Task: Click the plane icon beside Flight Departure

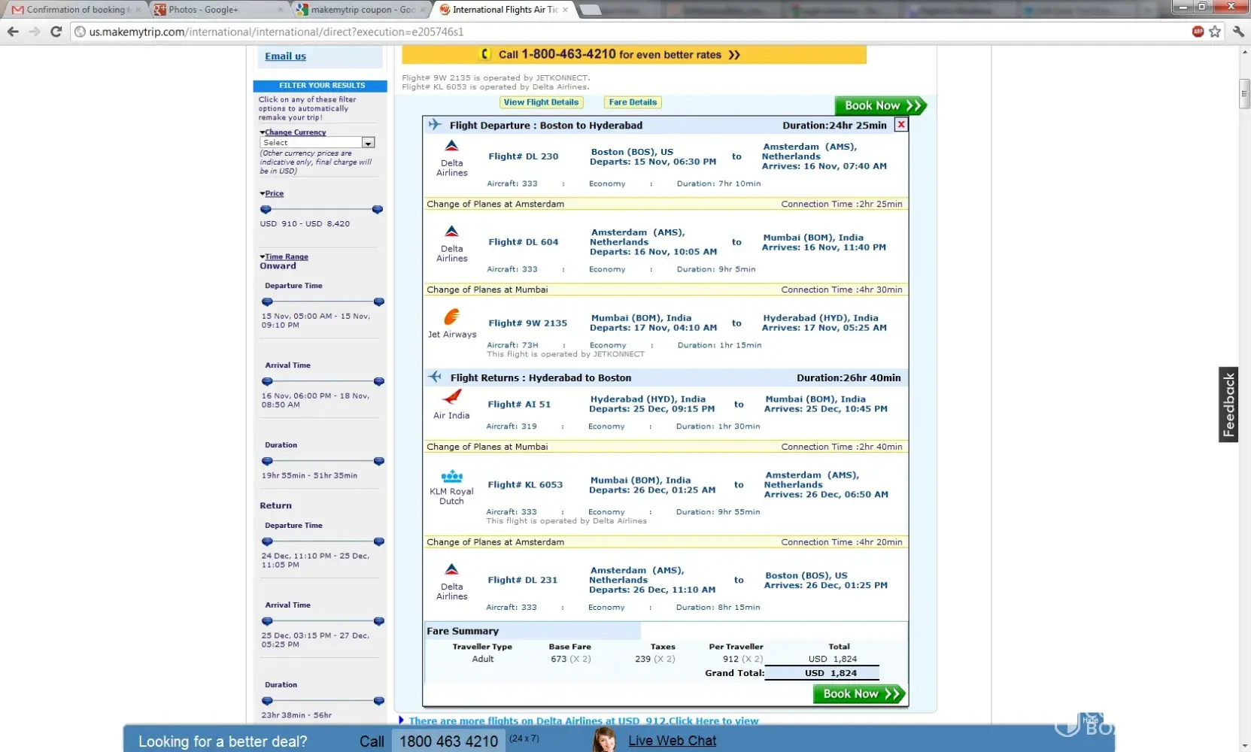Action: click(435, 125)
